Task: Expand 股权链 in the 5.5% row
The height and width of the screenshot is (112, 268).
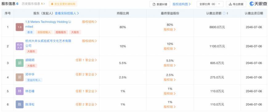Action: pos(170,66)
